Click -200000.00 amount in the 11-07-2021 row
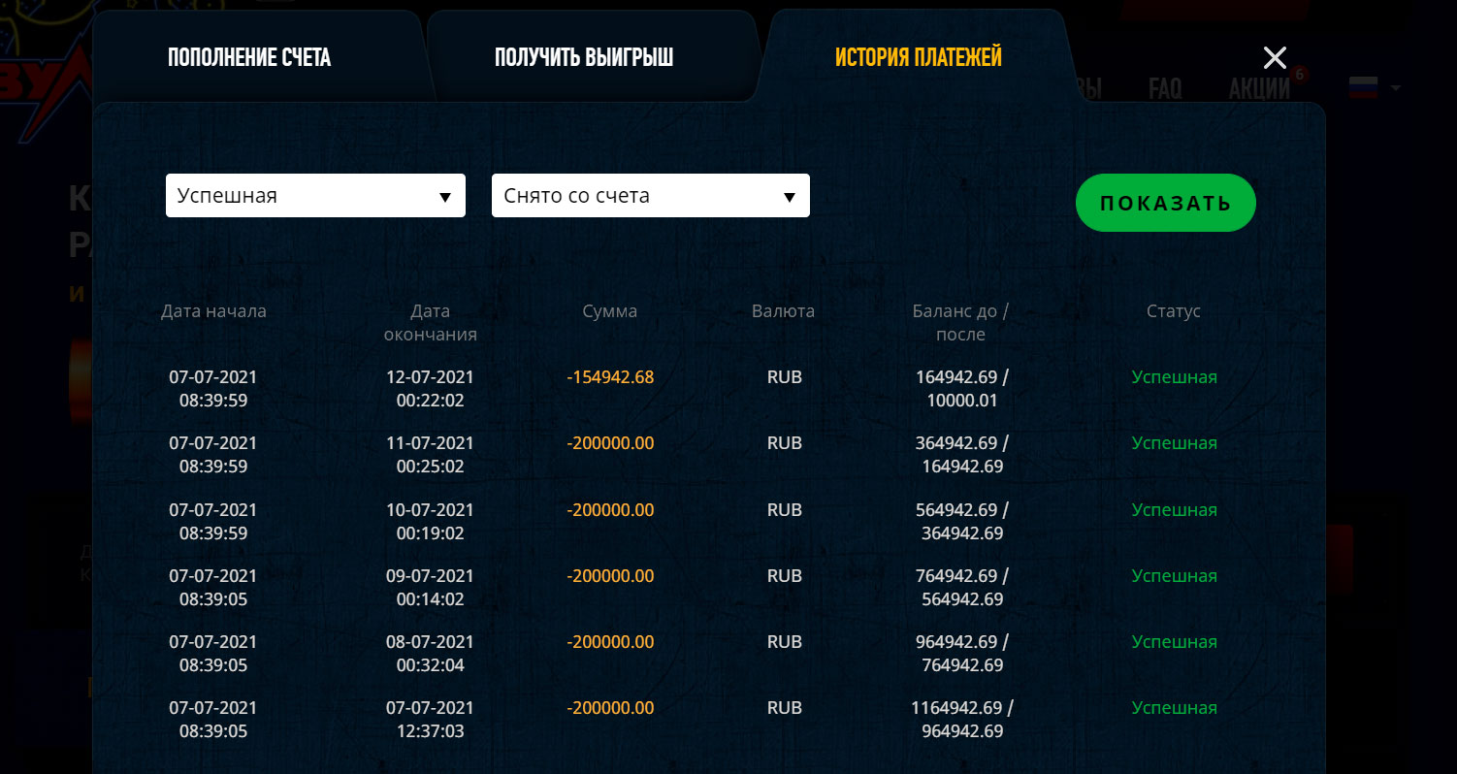 (x=610, y=443)
